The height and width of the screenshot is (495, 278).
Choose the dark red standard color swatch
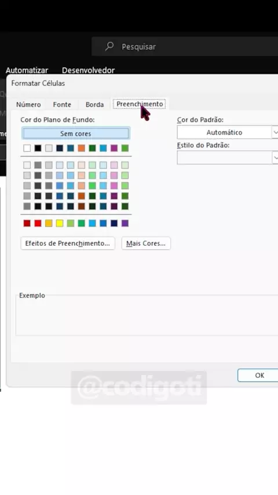tap(27, 223)
